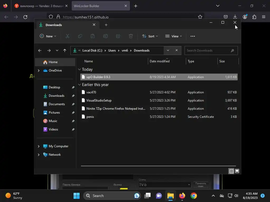Click the Cut scissors icon in Explorer toolbar
Screen dimensions: 270x202
coord(67,36)
